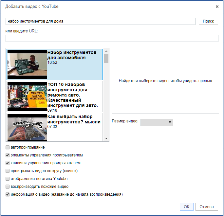Click the Отмена cancel button
Image resolution: width=224 pixels, height=216 pixels.
[207, 207]
